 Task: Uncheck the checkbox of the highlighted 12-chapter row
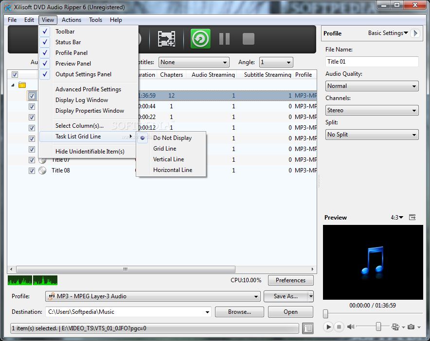click(x=32, y=96)
